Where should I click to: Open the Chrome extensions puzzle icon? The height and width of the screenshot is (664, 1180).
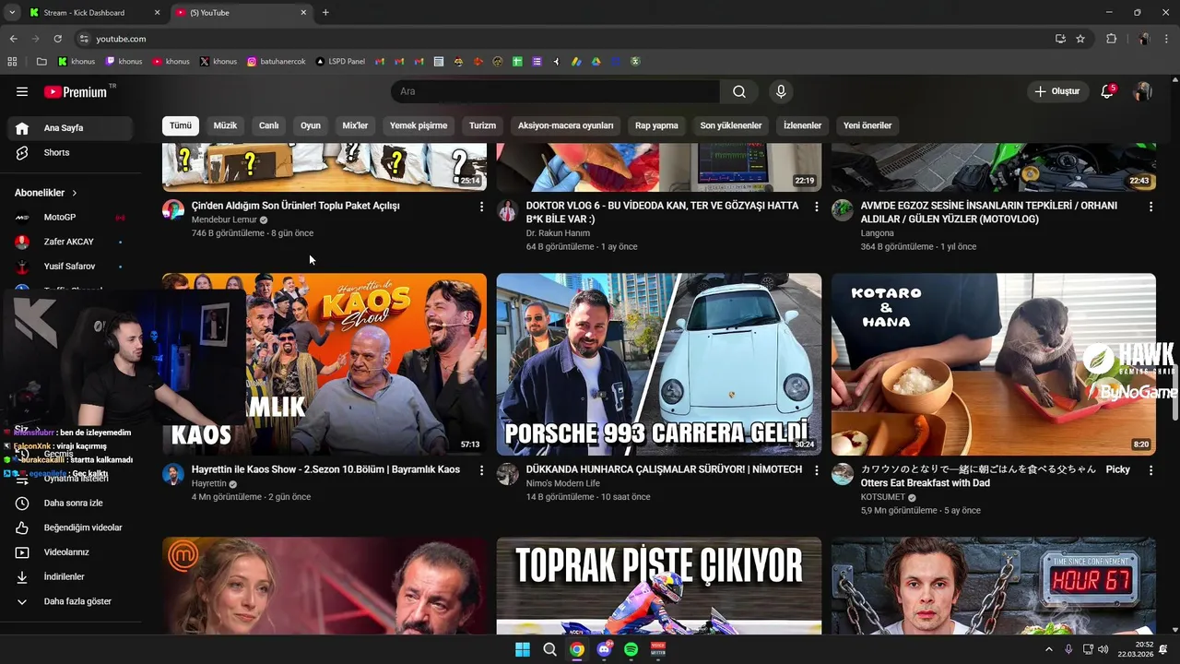[x=1111, y=39]
